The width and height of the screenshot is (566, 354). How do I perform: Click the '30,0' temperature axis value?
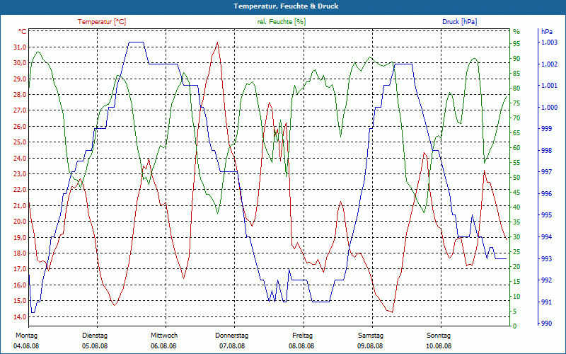(x=21, y=63)
